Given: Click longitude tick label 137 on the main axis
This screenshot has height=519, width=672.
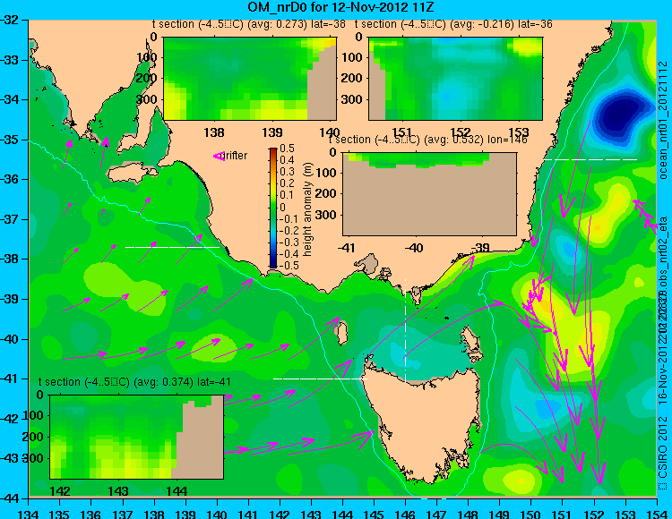Looking at the screenshot, I should (123, 514).
